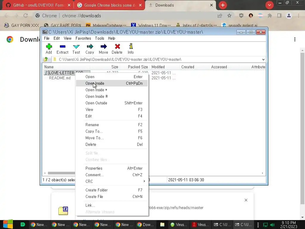Viewport: 305px width, 229px height.
Task: Choose Open from the context menu
Action: [112, 77]
